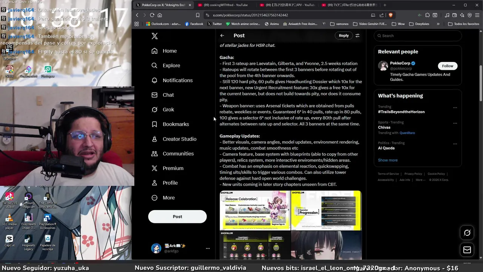483x272 pixels.
Task: Open PokkeCorp profile name link
Action: pyautogui.click(x=400, y=63)
